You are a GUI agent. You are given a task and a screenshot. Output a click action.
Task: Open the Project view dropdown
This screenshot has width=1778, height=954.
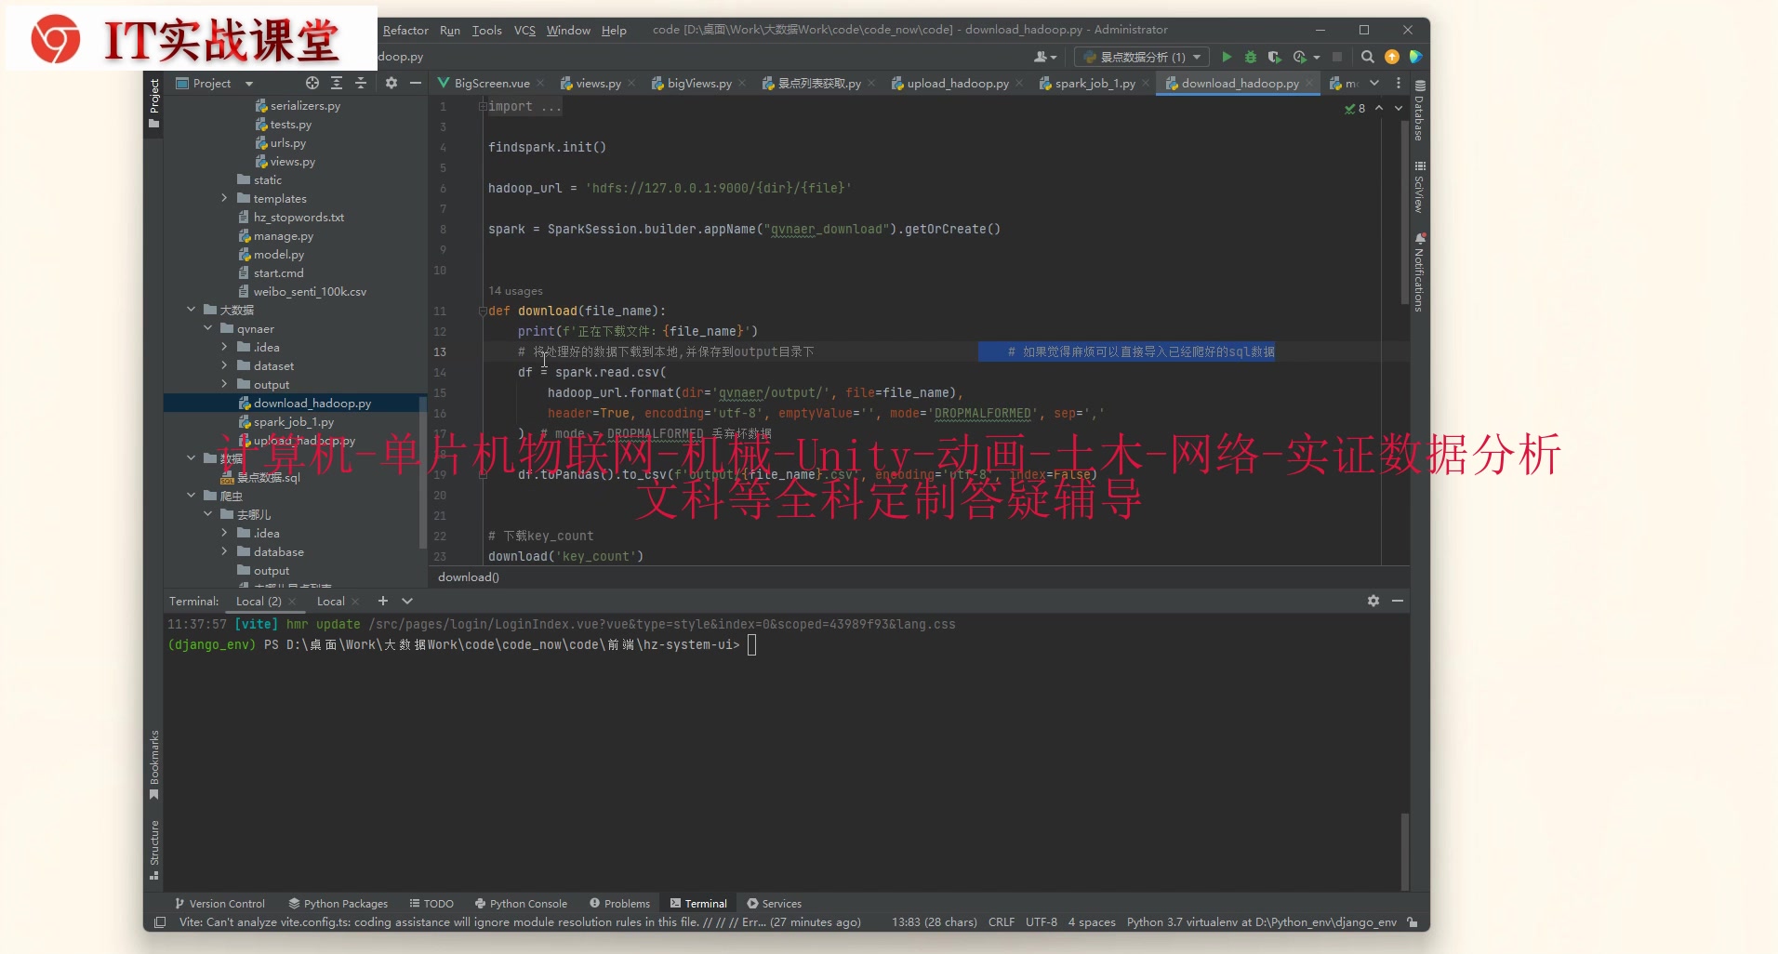[249, 84]
